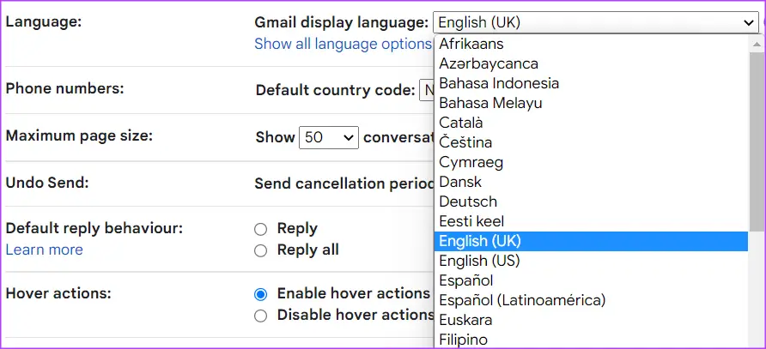The image size is (766, 349).
Task: Pick Deutsch as display language
Action: click(468, 202)
